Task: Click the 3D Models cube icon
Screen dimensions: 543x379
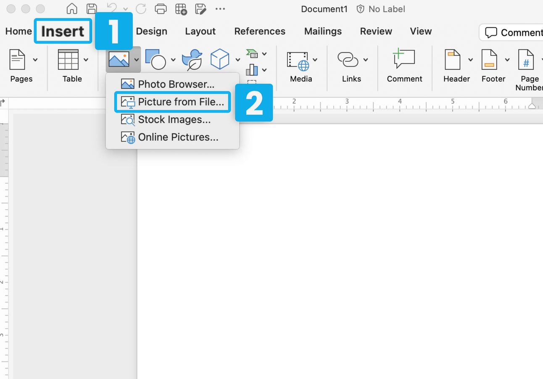Action: point(219,59)
